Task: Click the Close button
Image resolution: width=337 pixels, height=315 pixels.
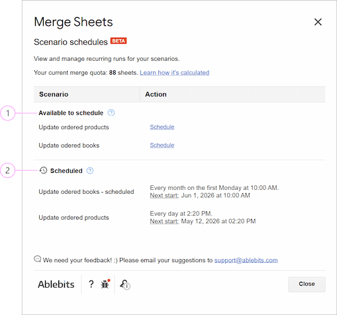Action: [x=307, y=284]
